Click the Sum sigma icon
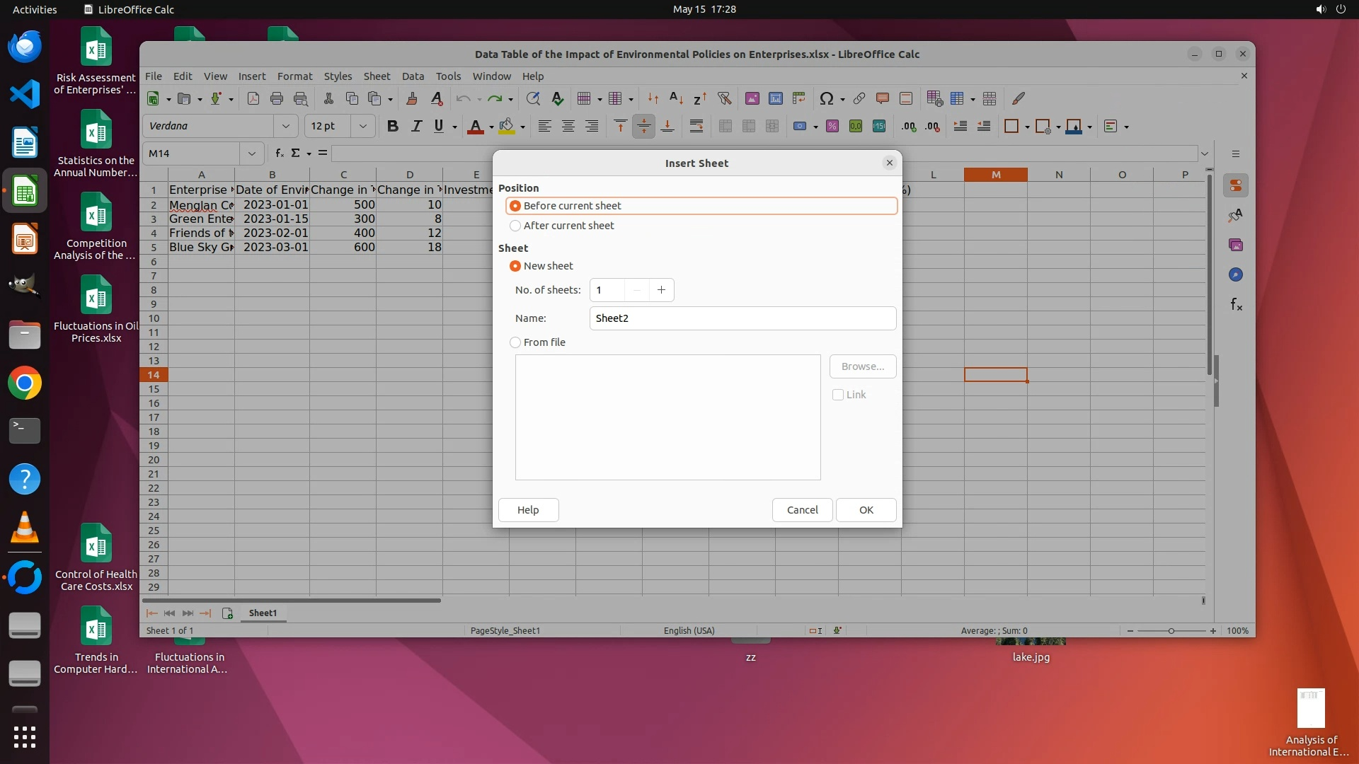The image size is (1359, 764). point(296,153)
